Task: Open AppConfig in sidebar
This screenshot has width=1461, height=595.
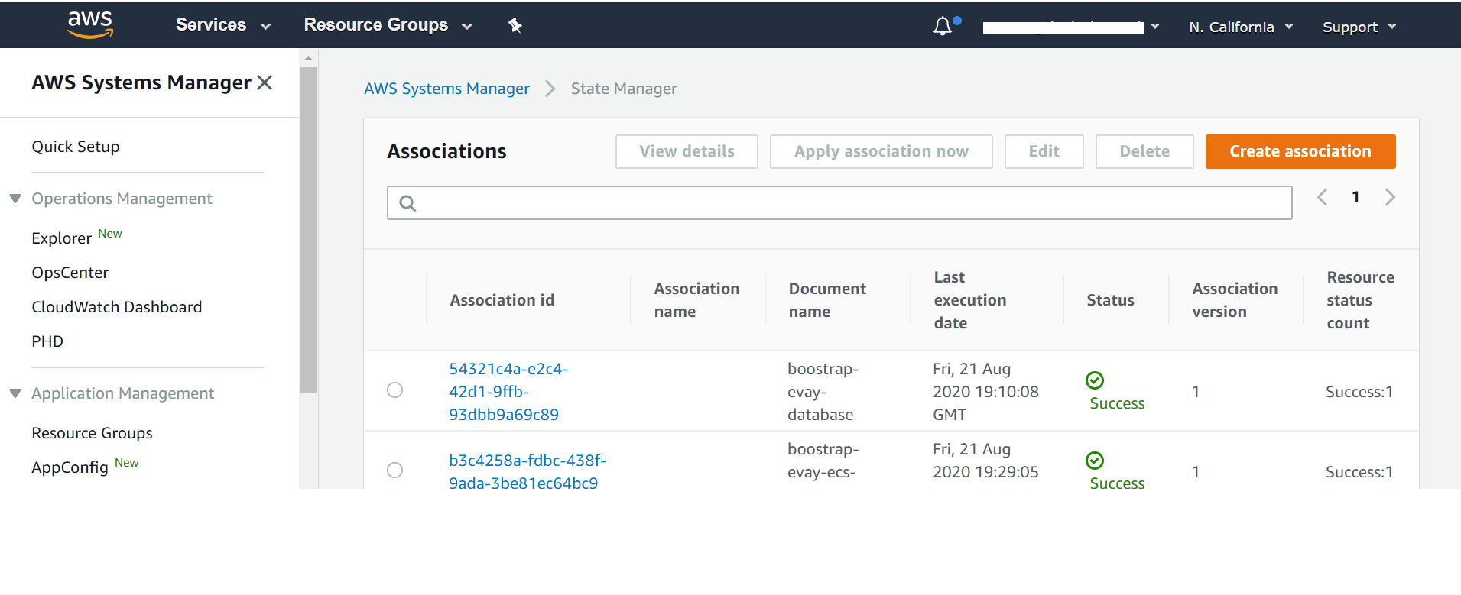Action: [70, 467]
